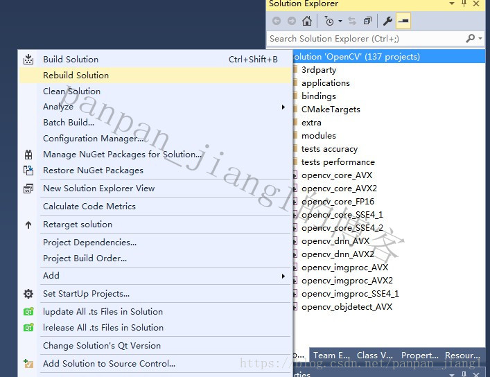Image resolution: width=490 pixels, height=377 pixels.
Task: Select lupdate All .ts Files in Solution
Action: click(155, 312)
